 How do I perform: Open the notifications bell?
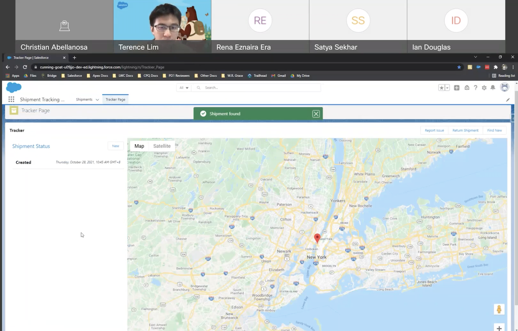pyautogui.click(x=493, y=88)
